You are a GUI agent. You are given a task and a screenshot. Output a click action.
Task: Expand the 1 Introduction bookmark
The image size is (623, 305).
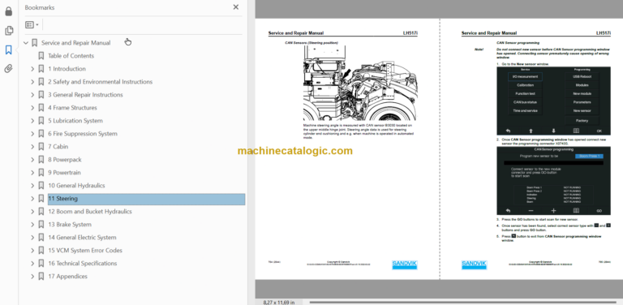(x=32, y=69)
